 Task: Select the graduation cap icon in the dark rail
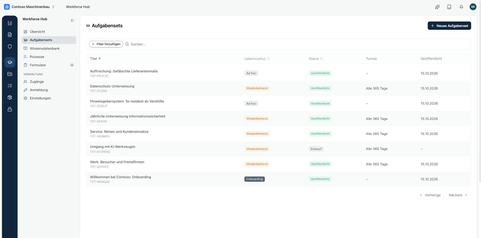click(x=10, y=62)
